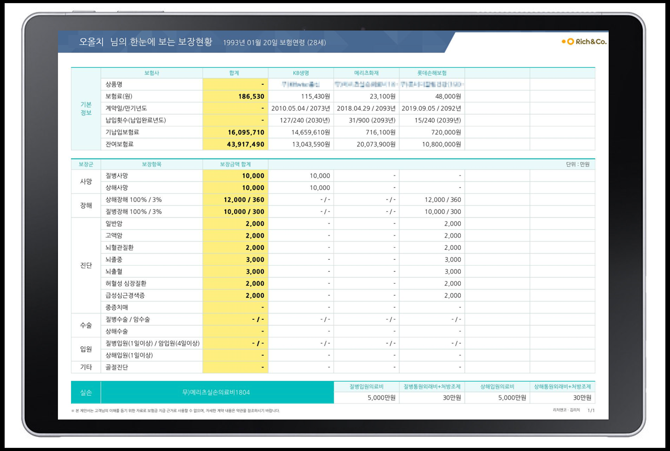Viewport: 670px width, 451px height.
Task: Click the 실손 section label
Action: [86, 392]
